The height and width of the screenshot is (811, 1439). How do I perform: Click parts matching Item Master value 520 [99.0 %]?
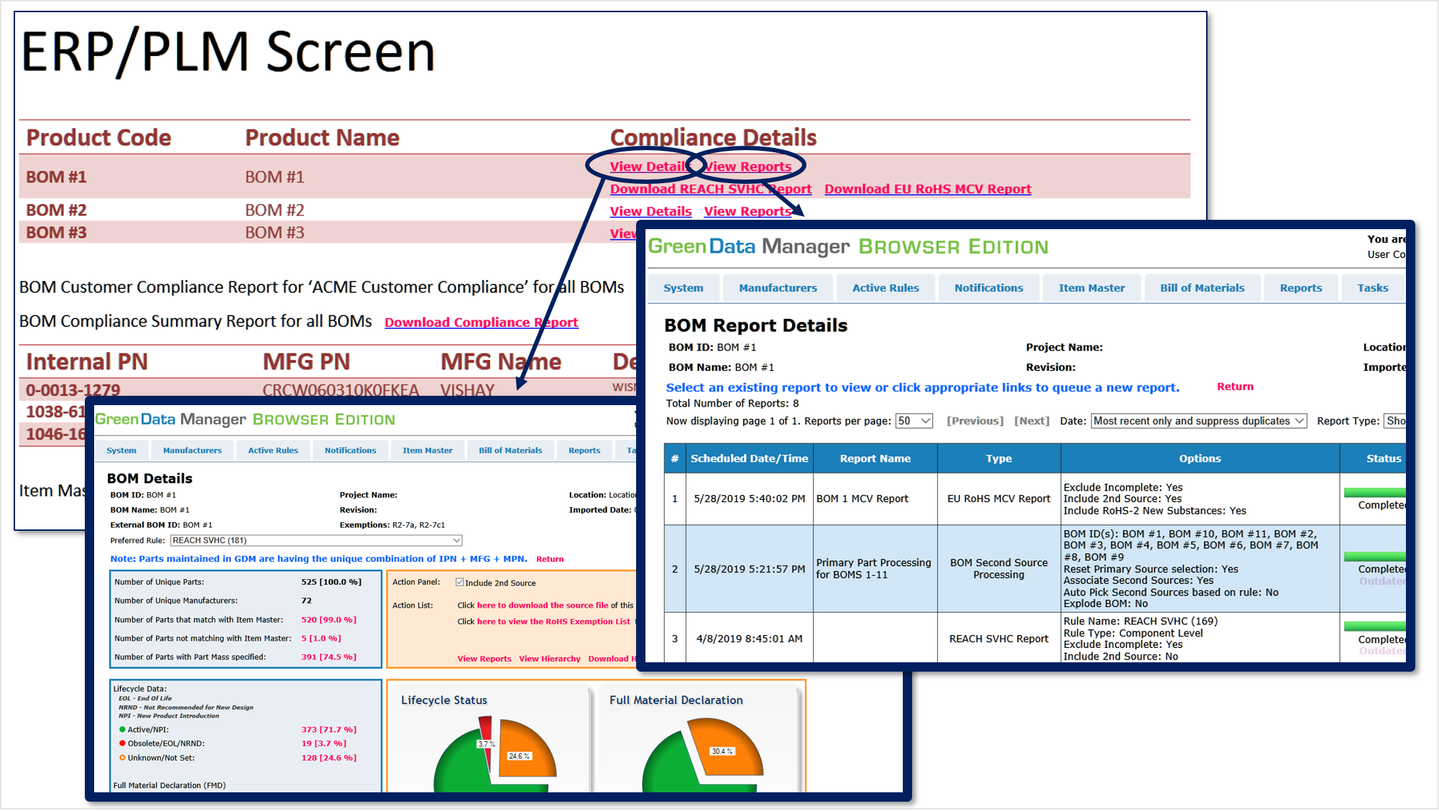coord(328,619)
